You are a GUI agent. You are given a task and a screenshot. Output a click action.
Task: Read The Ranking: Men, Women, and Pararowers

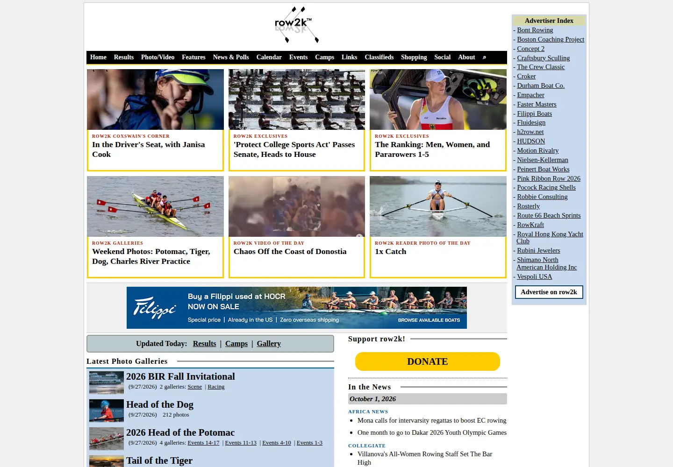pos(432,149)
